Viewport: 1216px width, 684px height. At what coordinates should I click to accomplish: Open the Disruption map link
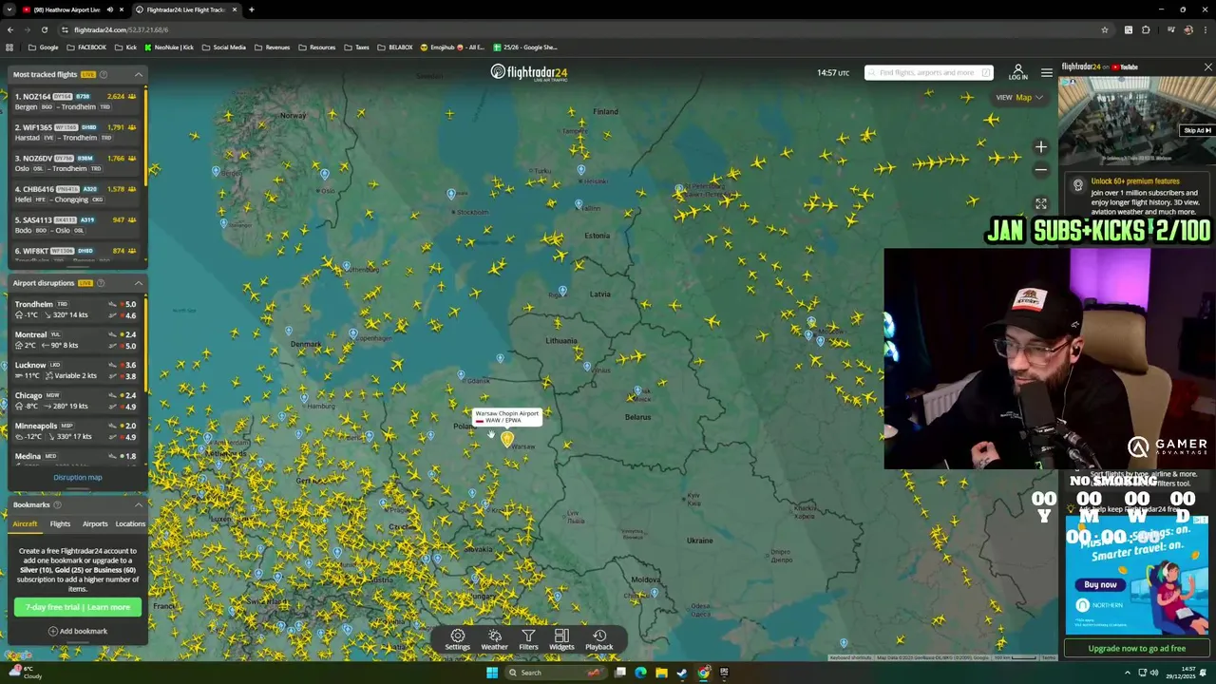78,477
